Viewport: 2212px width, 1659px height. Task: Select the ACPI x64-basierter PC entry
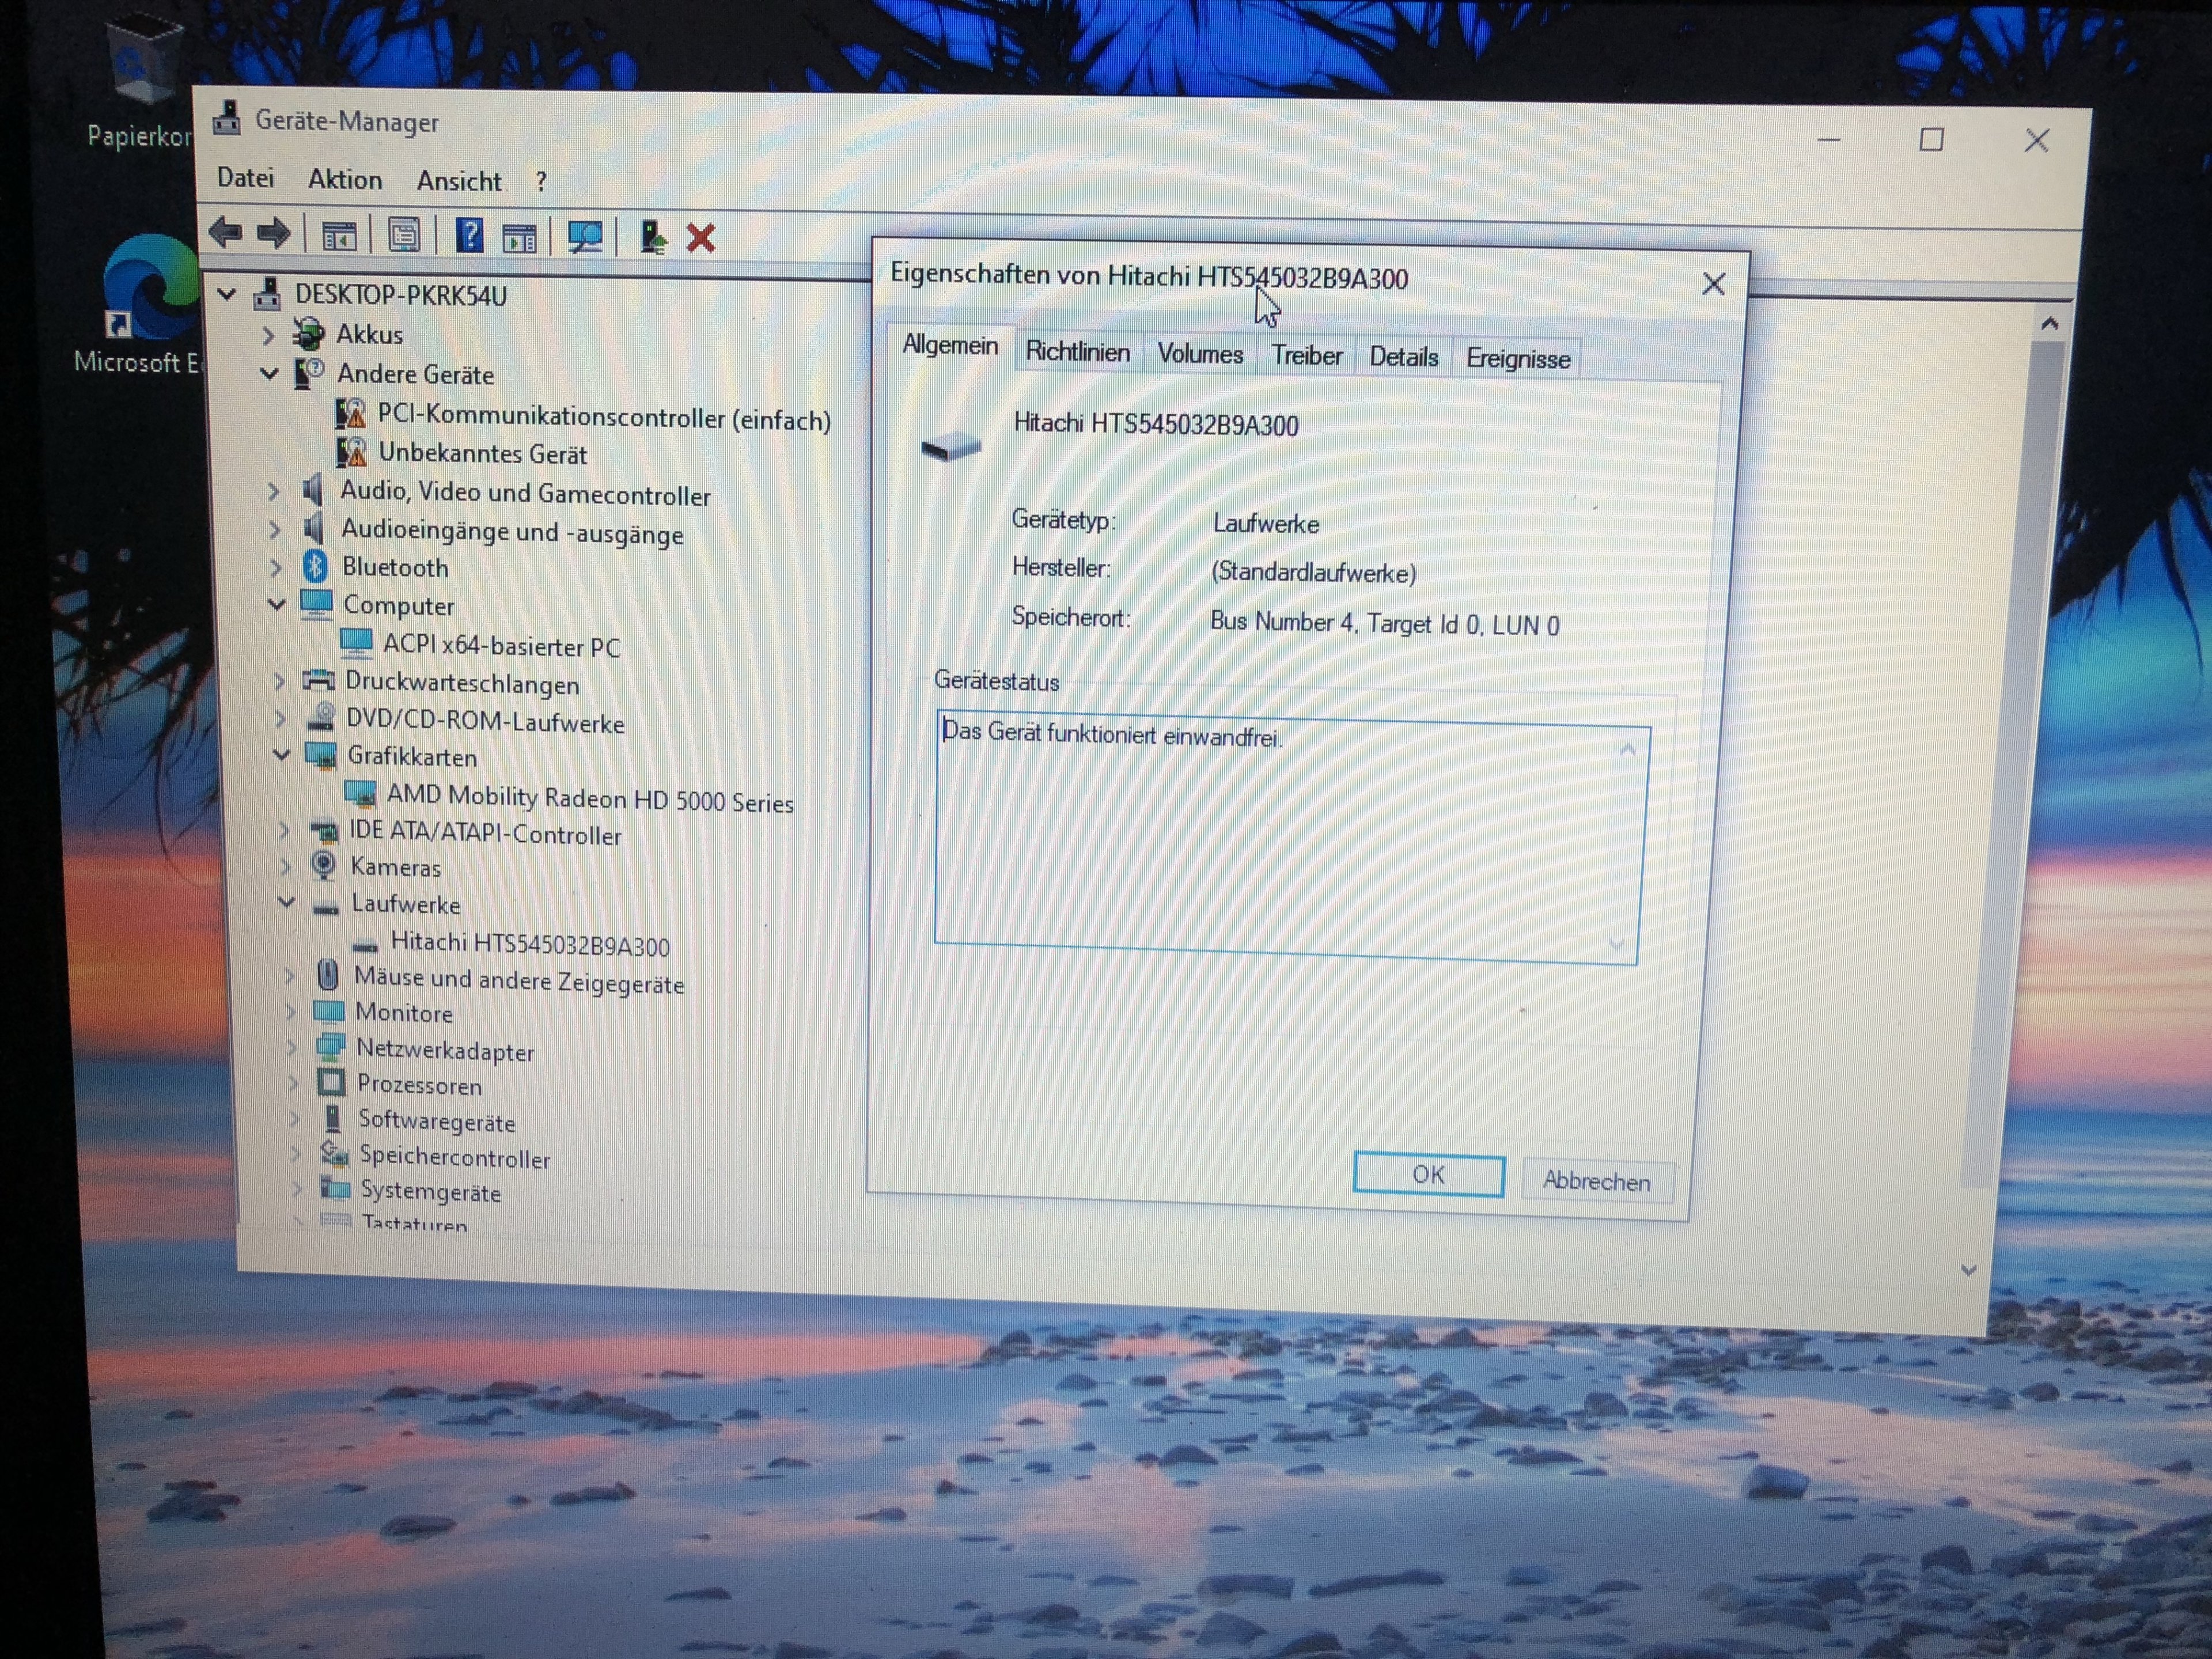pos(501,646)
